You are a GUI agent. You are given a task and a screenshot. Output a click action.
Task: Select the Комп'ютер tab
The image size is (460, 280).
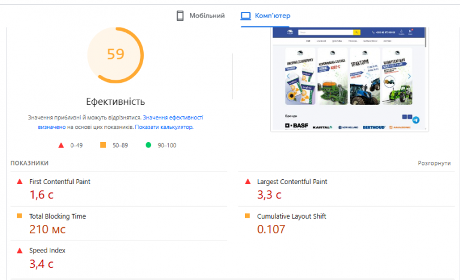[x=271, y=16]
